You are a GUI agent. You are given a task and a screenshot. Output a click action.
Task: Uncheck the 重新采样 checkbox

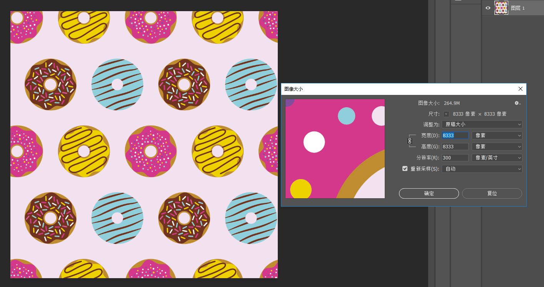405,169
